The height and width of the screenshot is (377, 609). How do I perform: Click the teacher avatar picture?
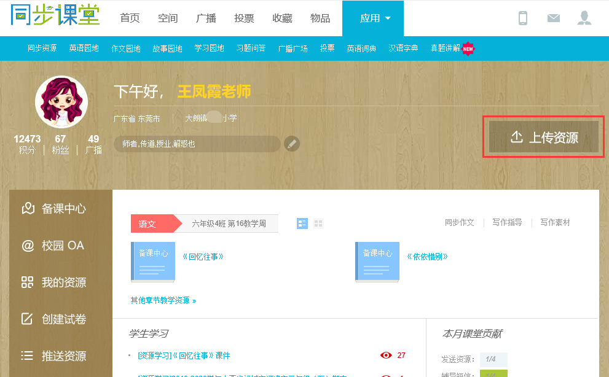[x=61, y=102]
